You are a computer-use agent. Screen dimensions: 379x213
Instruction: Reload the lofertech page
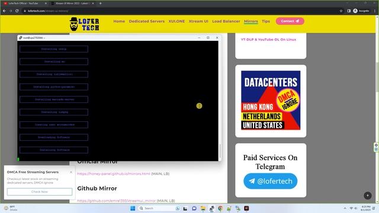17,11
